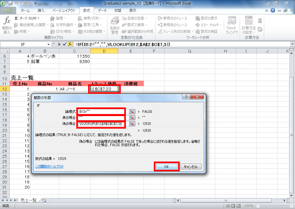Click the horizontal scrollbar right arrow
Screen dimensions: 295x209
point(285,200)
